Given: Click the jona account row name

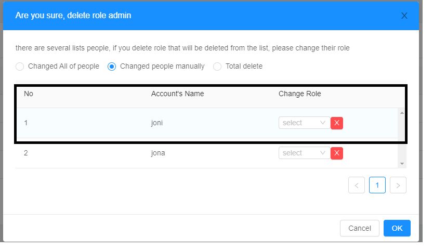Looking at the screenshot, I should (x=158, y=153).
